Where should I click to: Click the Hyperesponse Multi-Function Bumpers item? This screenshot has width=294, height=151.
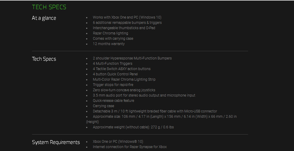coord(132,58)
